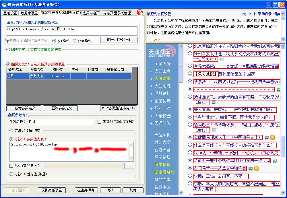The height and width of the screenshot is (198, 287).
Task: Select 方法1 数值增减 radio button
Action: (11, 131)
